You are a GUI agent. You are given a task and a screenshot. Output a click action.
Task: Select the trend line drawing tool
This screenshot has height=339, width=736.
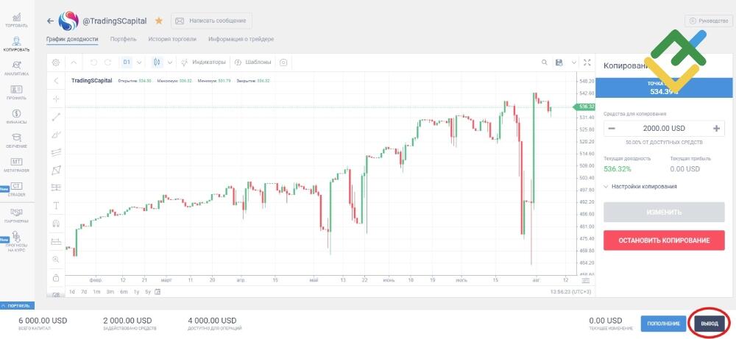(x=56, y=117)
